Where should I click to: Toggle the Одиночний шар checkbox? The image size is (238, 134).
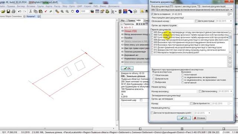pos(141,100)
